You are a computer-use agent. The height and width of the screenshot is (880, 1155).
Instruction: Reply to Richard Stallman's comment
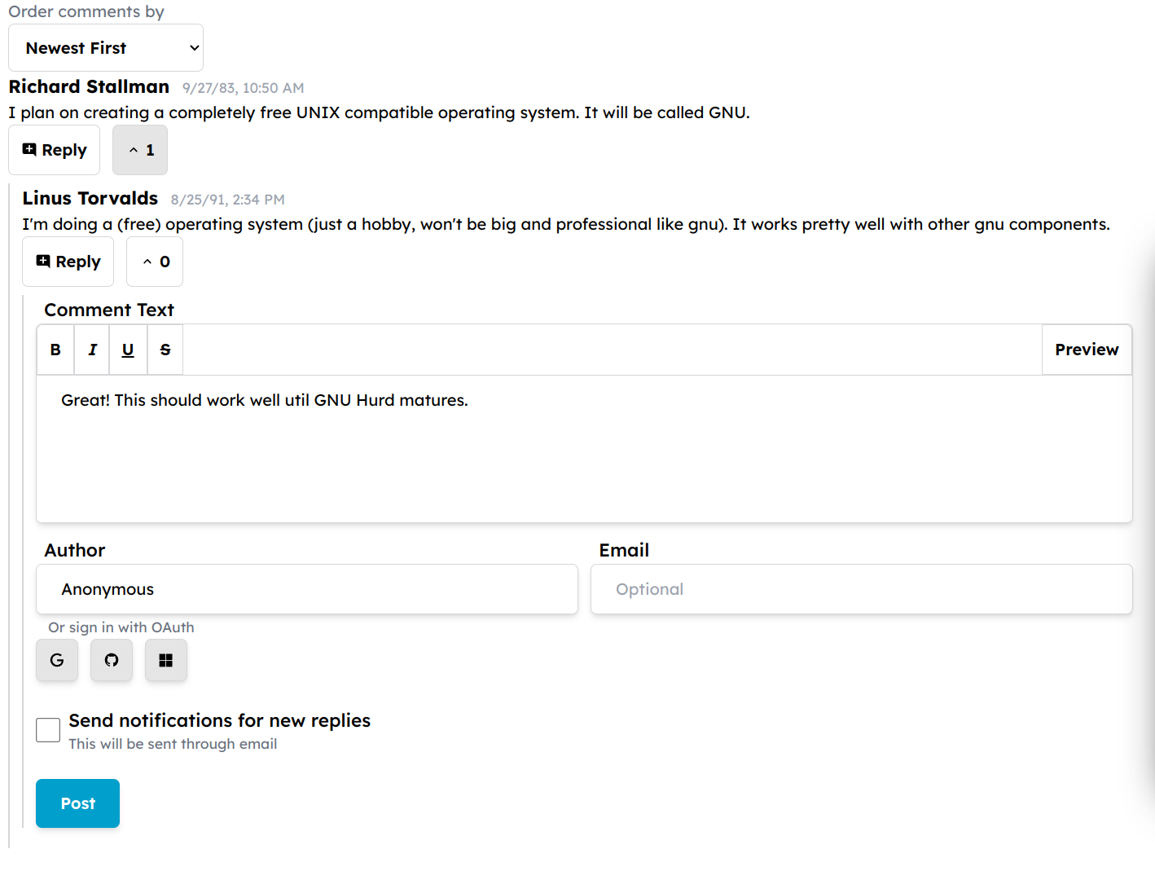(55, 150)
